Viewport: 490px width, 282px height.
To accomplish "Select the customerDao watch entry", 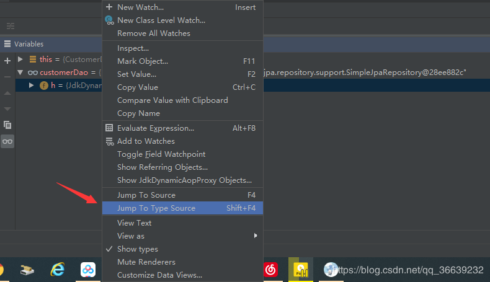I will pos(59,73).
